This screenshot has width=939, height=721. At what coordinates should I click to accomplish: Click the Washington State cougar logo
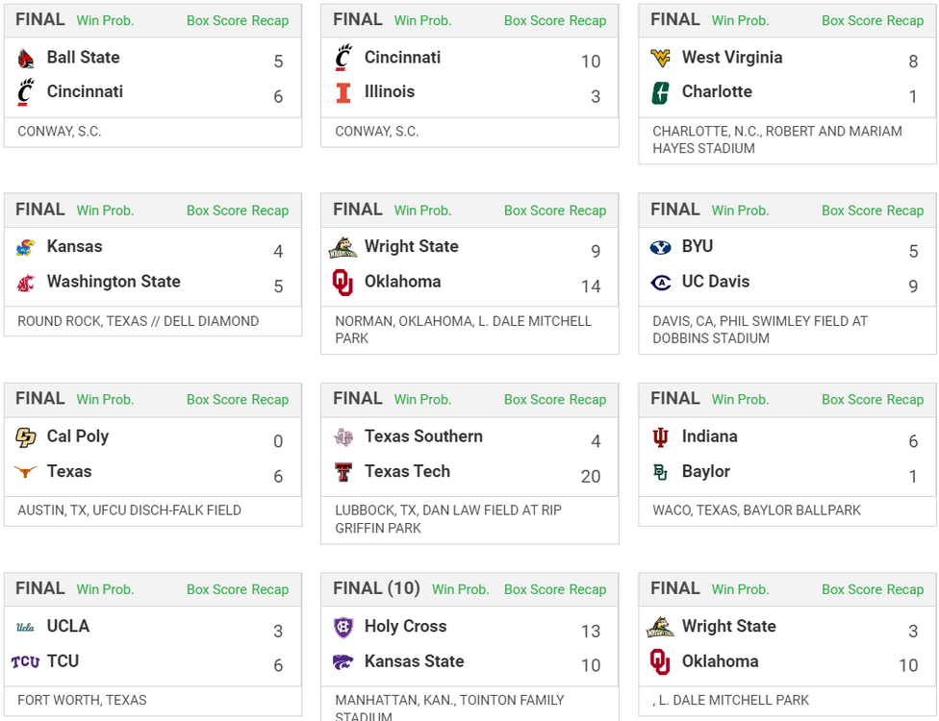click(26, 283)
